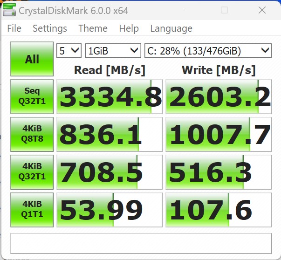
Task: Open the Theme menu
Action: point(93,28)
